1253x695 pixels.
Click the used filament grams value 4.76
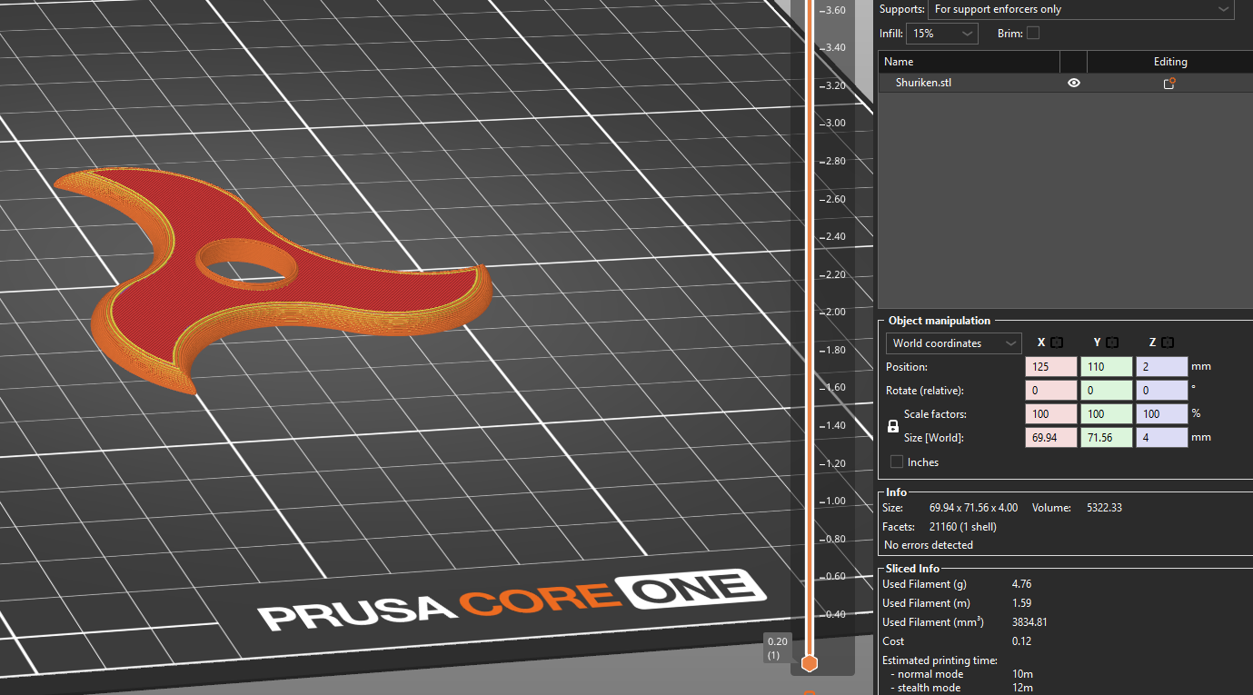(1021, 584)
